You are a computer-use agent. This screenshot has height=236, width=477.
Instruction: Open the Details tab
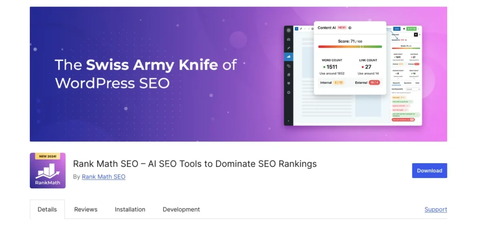(47, 210)
